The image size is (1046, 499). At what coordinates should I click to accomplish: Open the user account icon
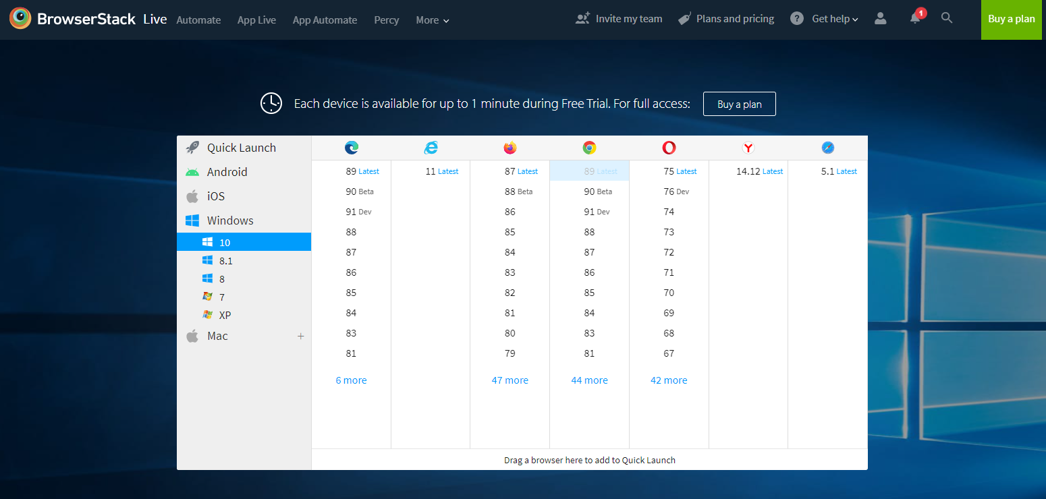(x=880, y=19)
